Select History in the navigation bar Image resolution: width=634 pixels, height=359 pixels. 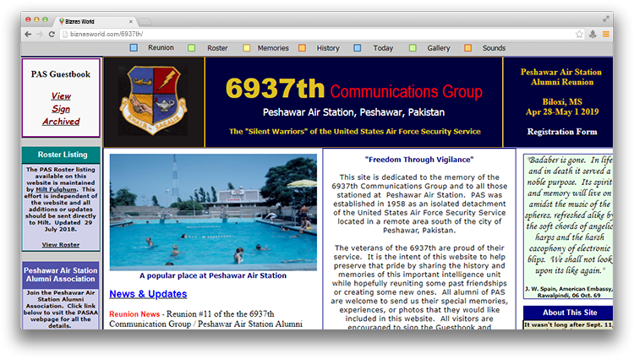click(x=328, y=48)
